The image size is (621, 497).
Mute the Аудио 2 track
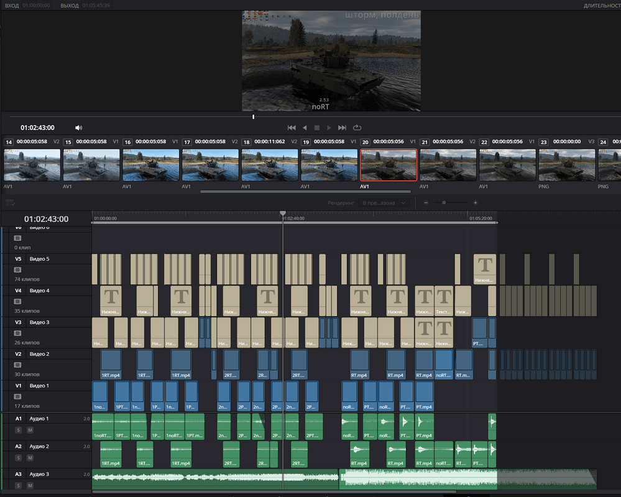pyautogui.click(x=30, y=458)
